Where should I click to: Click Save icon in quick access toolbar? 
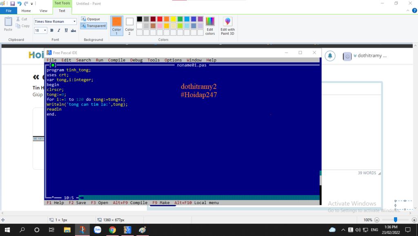pyautogui.click(x=12, y=3)
